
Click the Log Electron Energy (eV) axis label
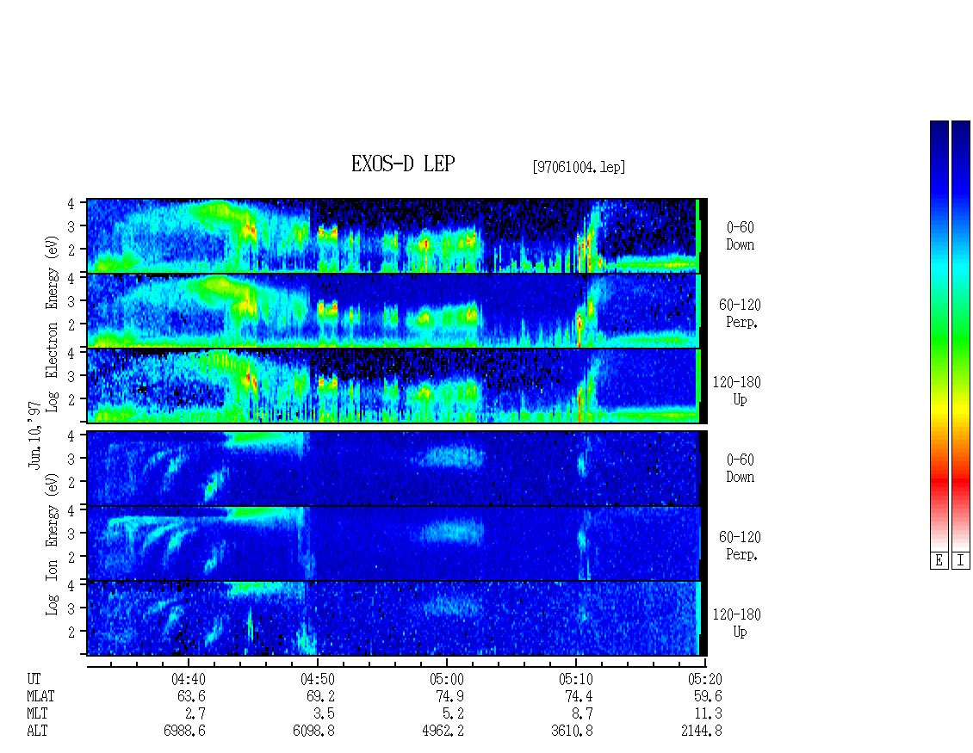[53, 324]
